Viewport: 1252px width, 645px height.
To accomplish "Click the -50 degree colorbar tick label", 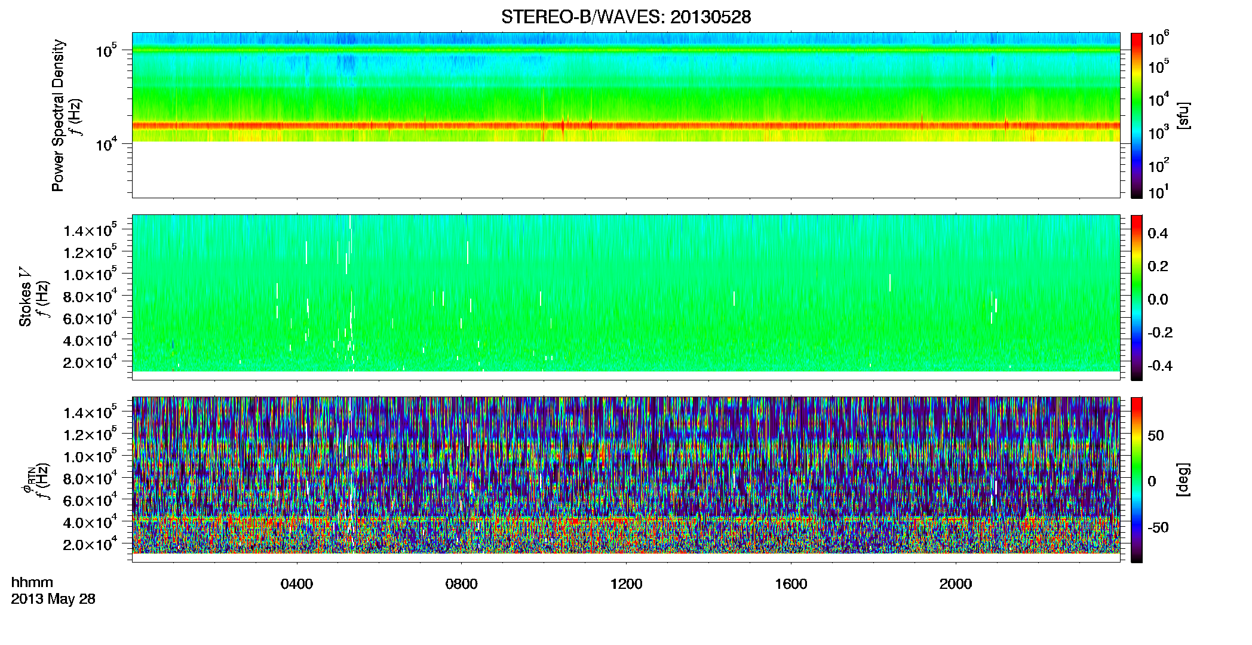I will pos(1158,527).
